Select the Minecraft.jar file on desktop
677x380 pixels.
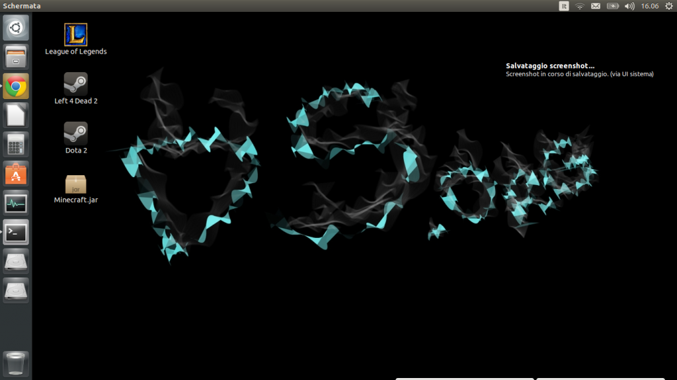(75, 184)
